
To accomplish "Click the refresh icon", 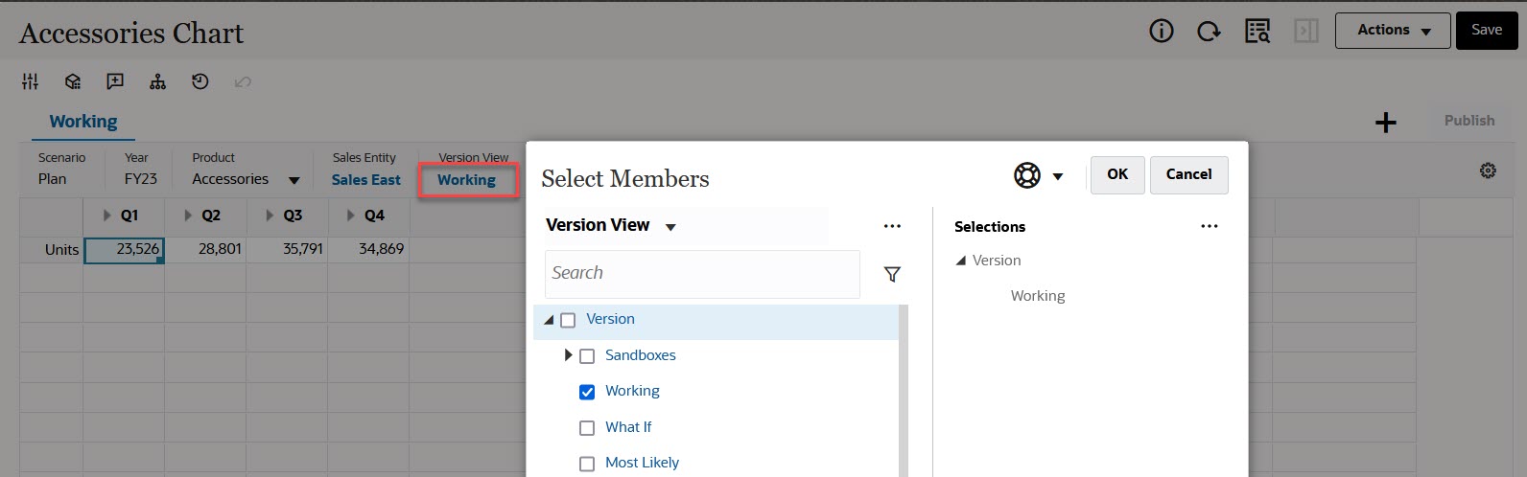I will [1209, 31].
